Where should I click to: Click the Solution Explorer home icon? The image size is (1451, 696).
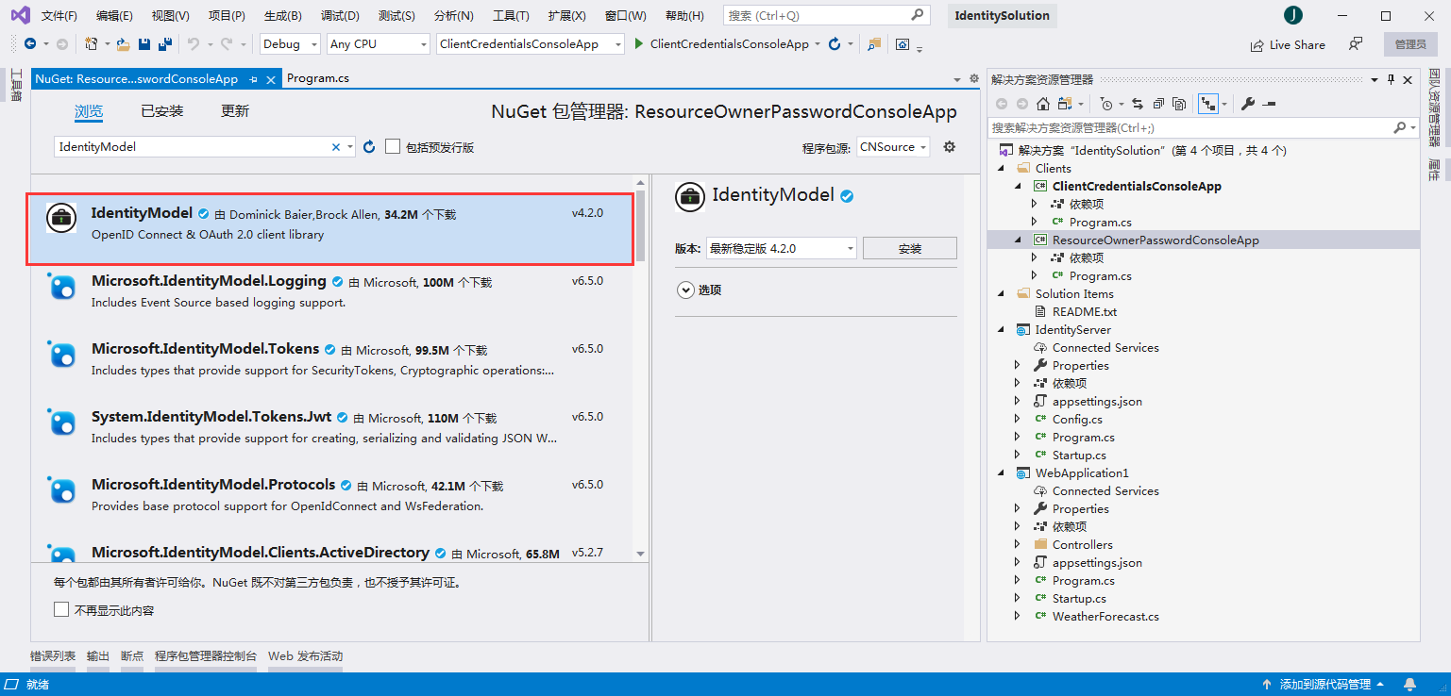1042,104
